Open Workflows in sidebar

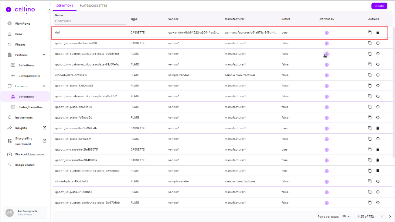(23, 24)
